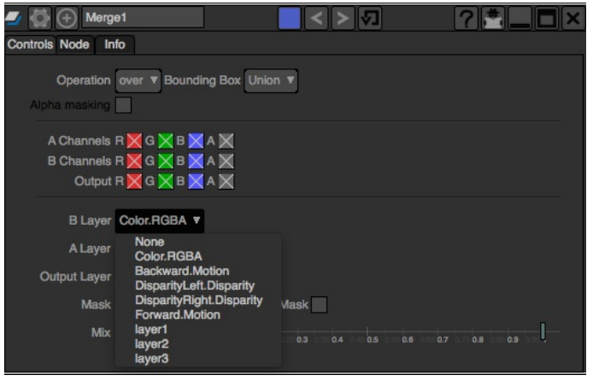
Task: Close the Merge1 settings panel
Action: coord(573,18)
